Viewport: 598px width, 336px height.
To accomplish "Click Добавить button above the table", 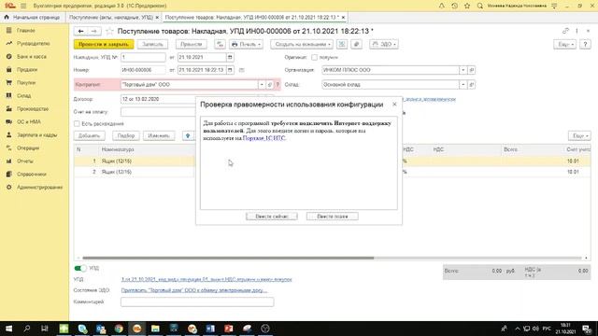I will [x=90, y=135].
